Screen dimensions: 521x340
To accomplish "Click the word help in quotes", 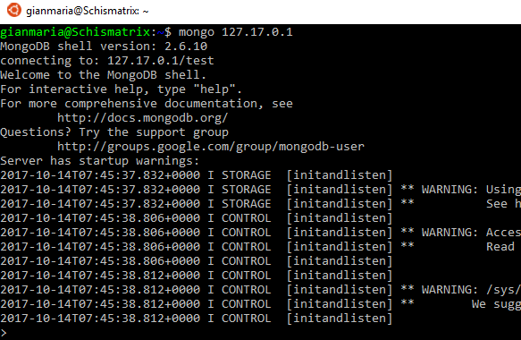I will pyautogui.click(x=214, y=89).
